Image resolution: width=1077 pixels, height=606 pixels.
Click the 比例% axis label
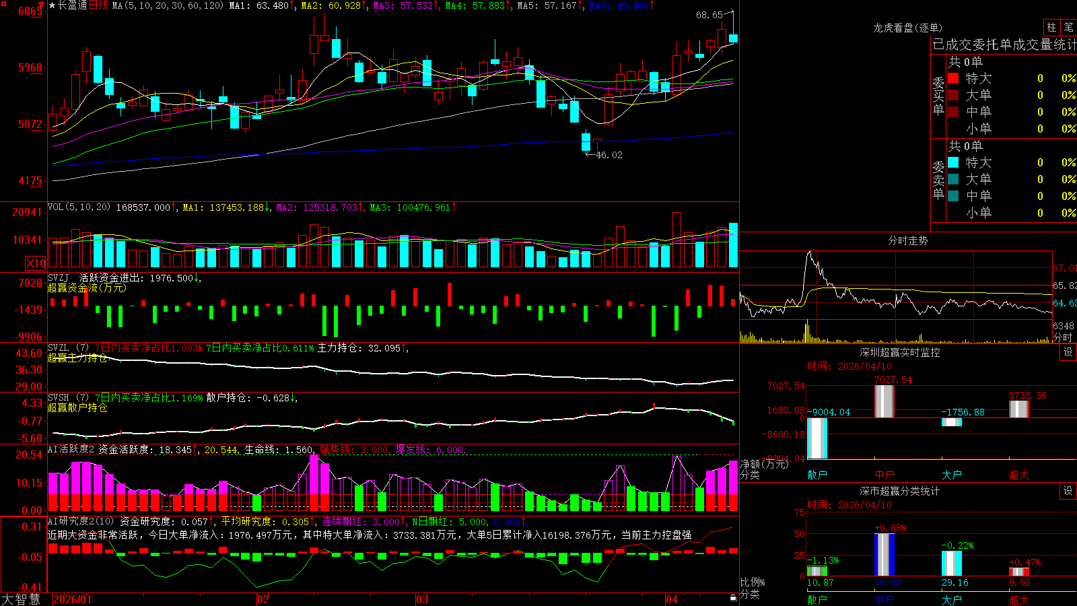pos(753,582)
